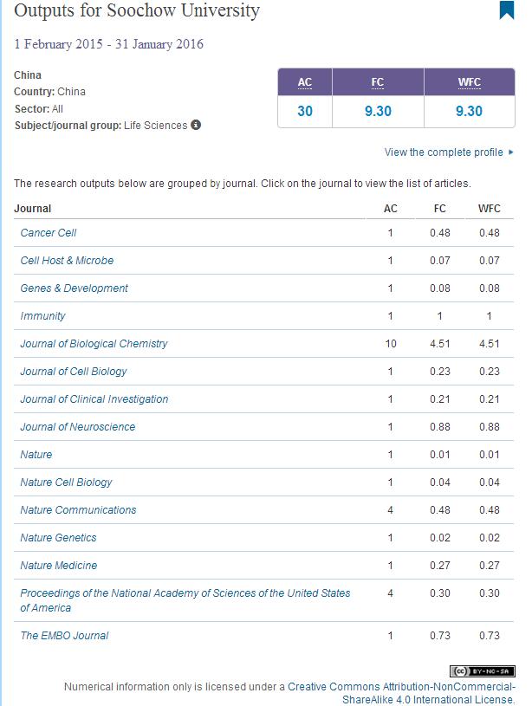The width and height of the screenshot is (532, 706).
Task: Open the Creative Commons license link
Action: click(x=401, y=687)
